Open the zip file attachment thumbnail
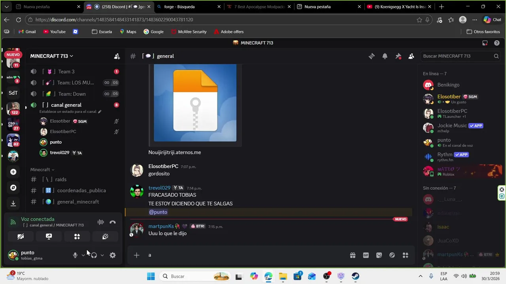 [x=195, y=103]
